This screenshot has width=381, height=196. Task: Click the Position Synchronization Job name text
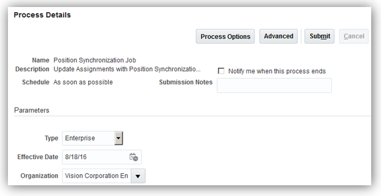(x=95, y=60)
